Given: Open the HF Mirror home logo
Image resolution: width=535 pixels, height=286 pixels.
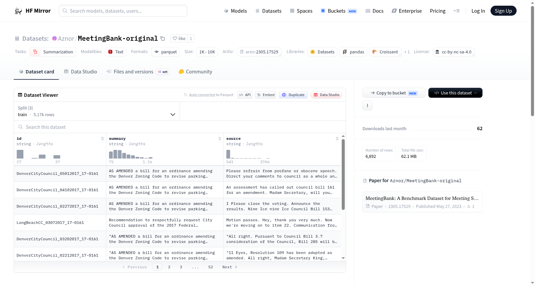Looking at the screenshot, I should pyautogui.click(x=33, y=11).
